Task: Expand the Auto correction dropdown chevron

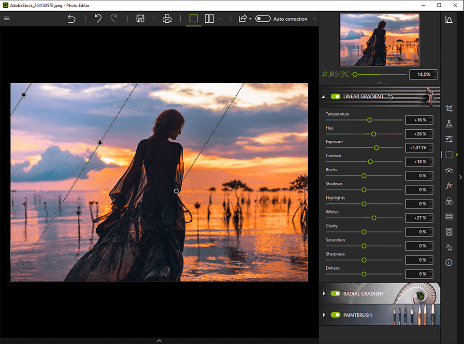Action: 315,19
